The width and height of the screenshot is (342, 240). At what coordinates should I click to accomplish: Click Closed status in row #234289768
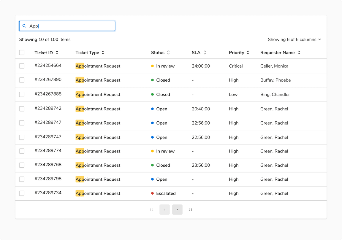pos(163,165)
